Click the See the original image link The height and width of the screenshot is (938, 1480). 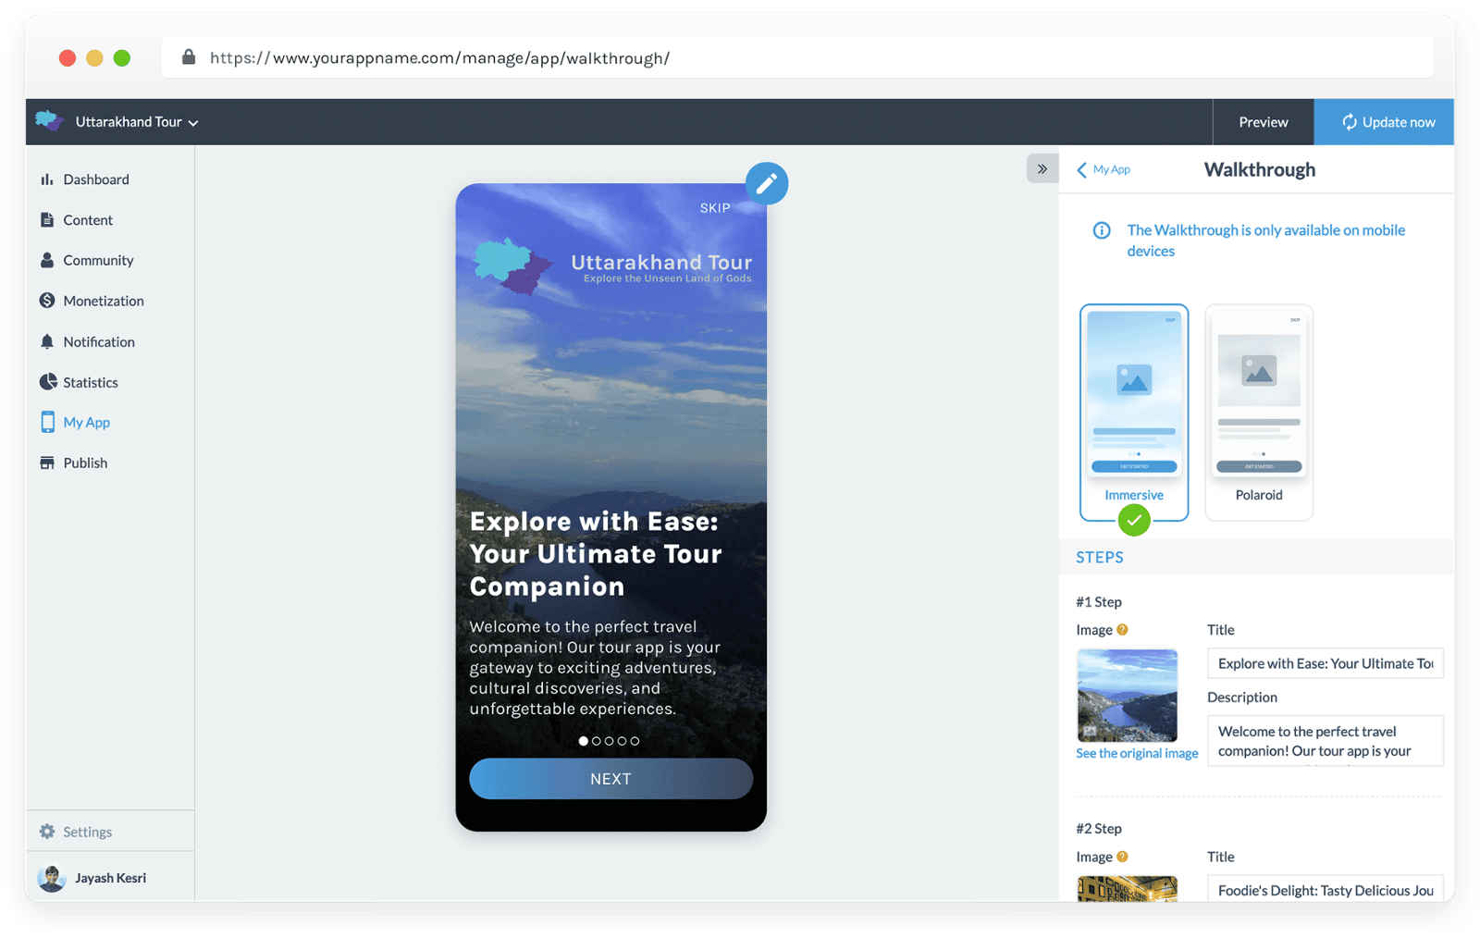1136,753
